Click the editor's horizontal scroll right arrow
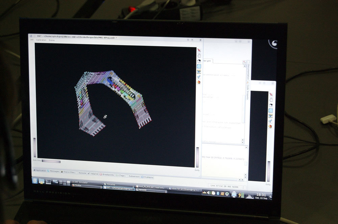Image resolution: width=338 pixels, height=224 pixels. 242,180
